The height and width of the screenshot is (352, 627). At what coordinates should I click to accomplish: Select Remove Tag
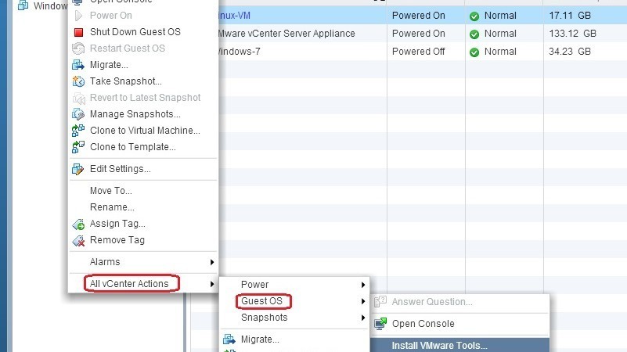(x=117, y=240)
